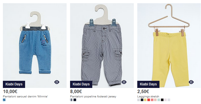Click the 2,50€ leggings price
This screenshot has height=104, width=201.
click(x=143, y=91)
